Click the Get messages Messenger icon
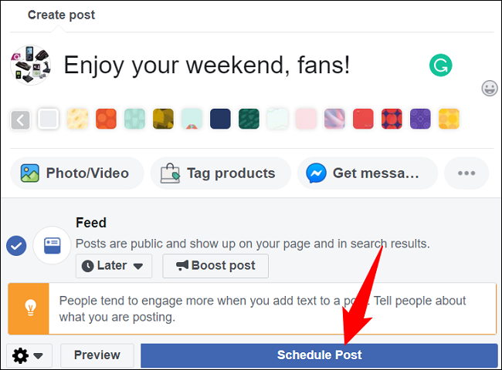The width and height of the screenshot is (502, 370). pyautogui.click(x=316, y=173)
